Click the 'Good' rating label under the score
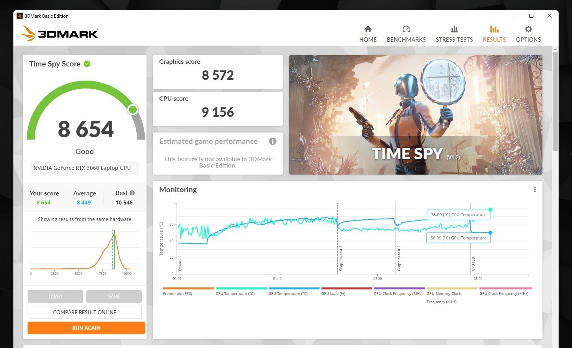The image size is (572, 348). click(85, 151)
